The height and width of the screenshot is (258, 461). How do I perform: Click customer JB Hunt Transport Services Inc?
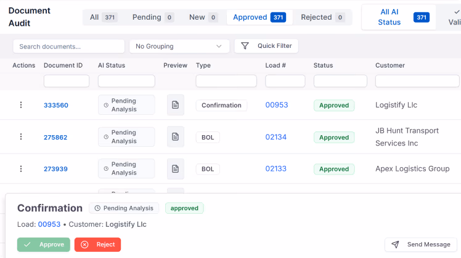[407, 137]
